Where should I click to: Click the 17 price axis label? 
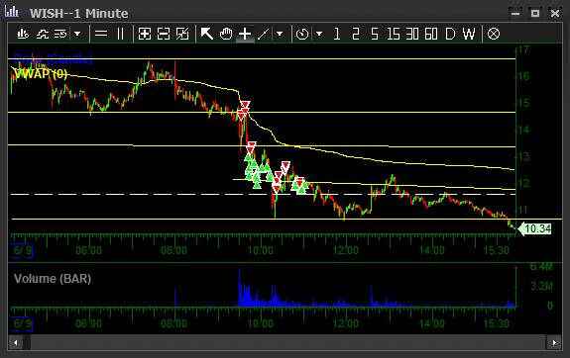[x=523, y=49]
